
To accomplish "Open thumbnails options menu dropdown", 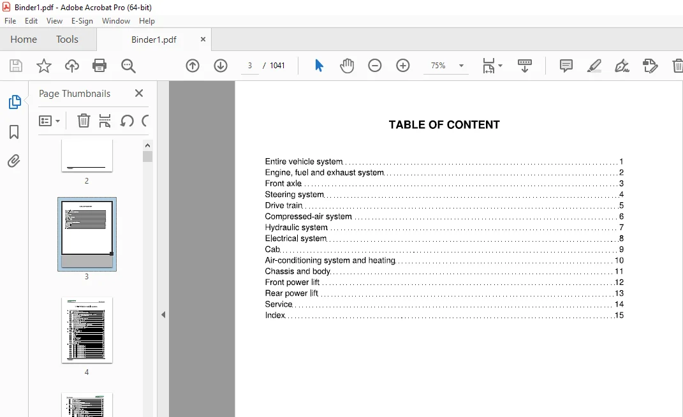I will tap(49, 121).
